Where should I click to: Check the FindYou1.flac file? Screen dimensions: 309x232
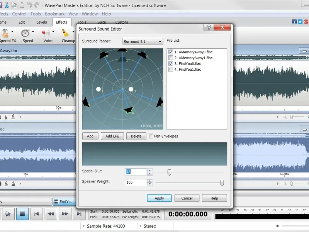coord(171,70)
